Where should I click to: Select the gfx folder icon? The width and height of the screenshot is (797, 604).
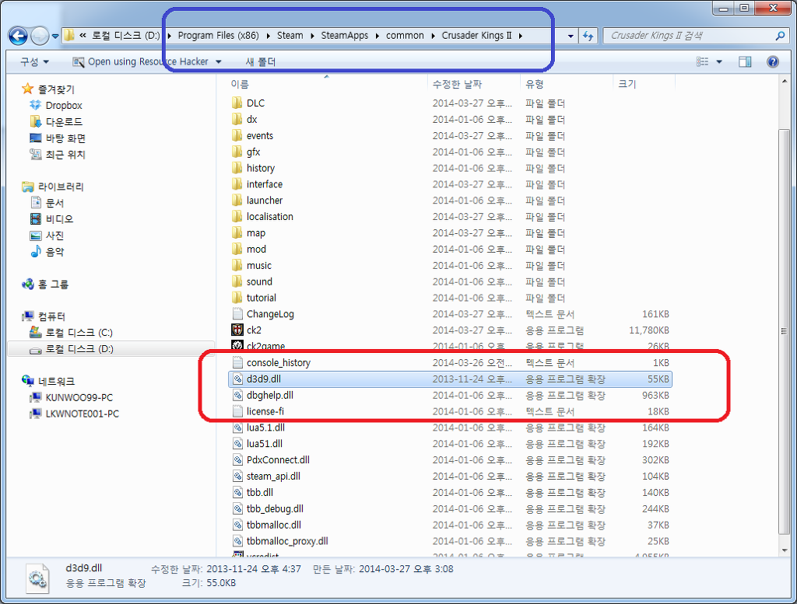click(237, 152)
